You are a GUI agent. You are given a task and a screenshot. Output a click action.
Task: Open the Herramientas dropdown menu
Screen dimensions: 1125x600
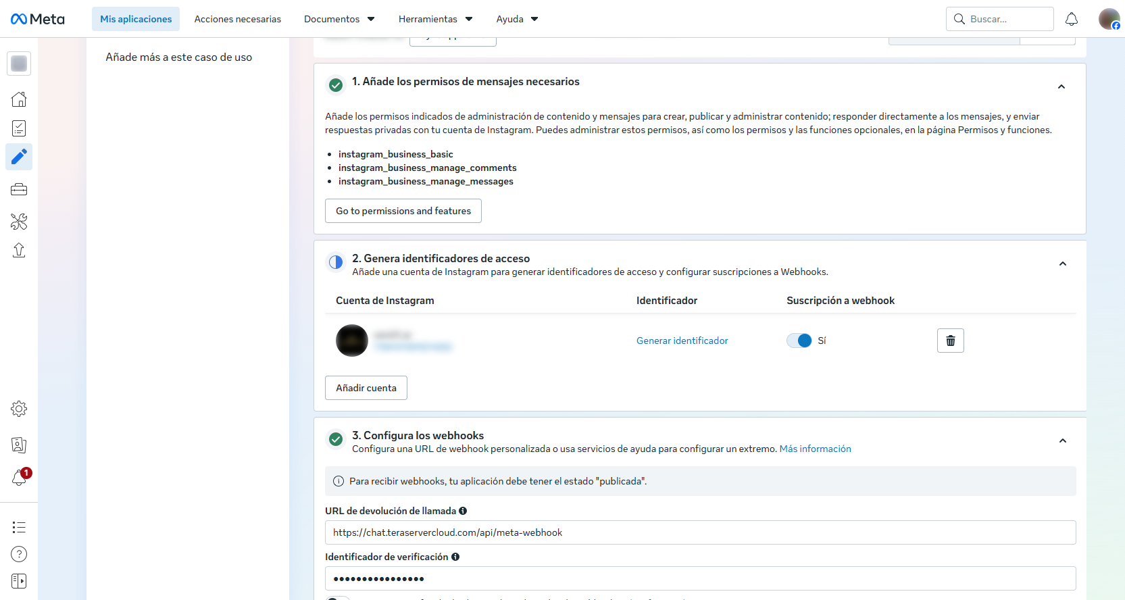tap(435, 19)
